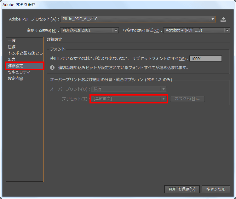Open the セキュリティ category

[19, 72]
